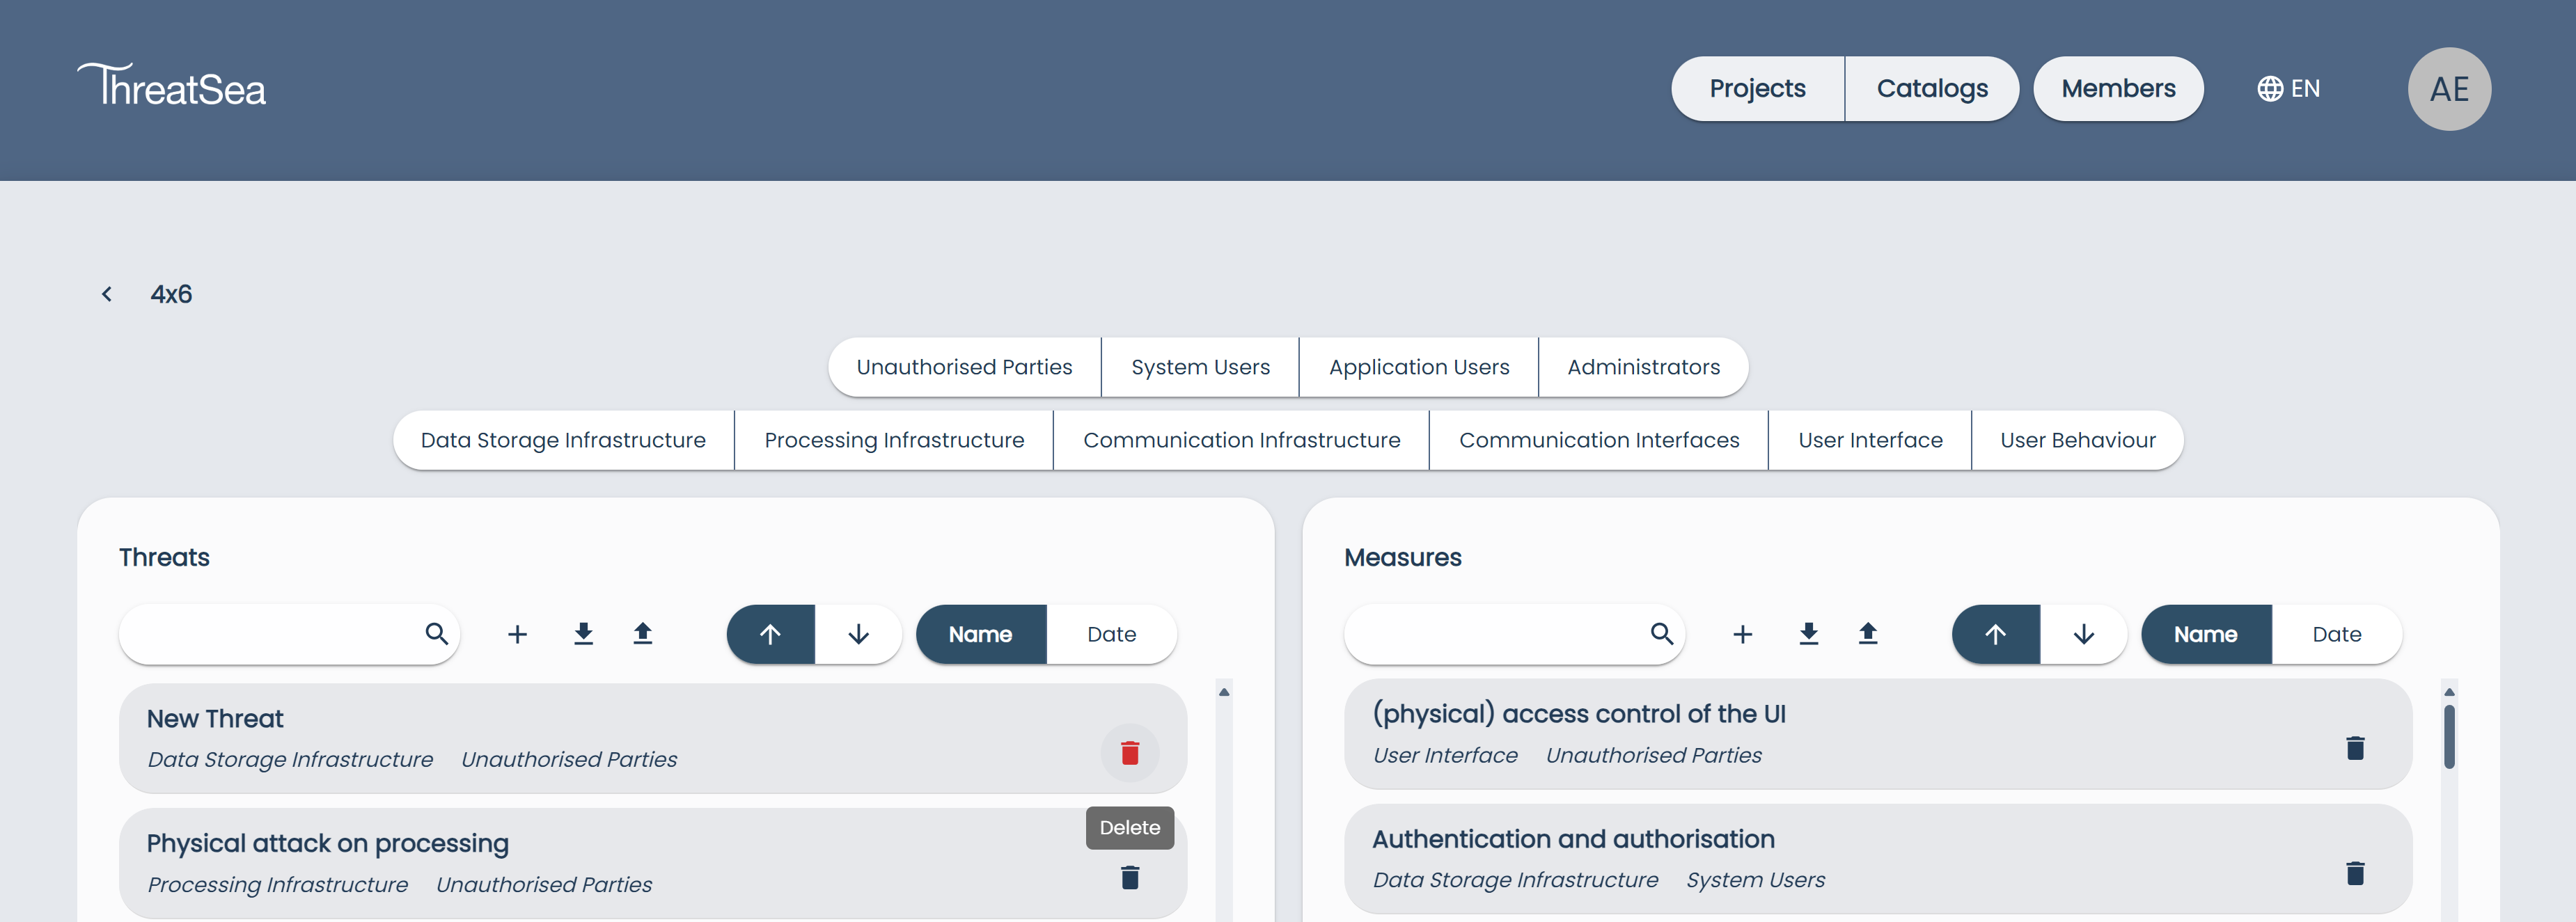Switch Measures sorting to Date

pos(2337,634)
